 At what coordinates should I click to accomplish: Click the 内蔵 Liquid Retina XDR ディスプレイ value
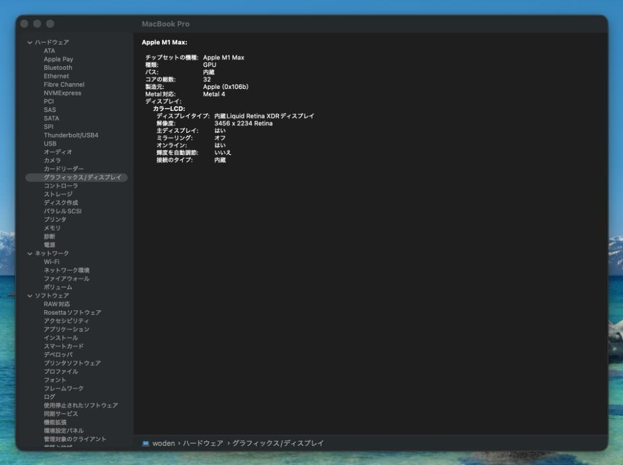click(264, 116)
